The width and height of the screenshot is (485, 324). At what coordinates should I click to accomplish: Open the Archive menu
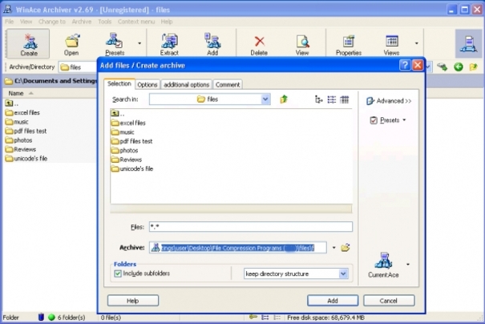tap(82, 22)
